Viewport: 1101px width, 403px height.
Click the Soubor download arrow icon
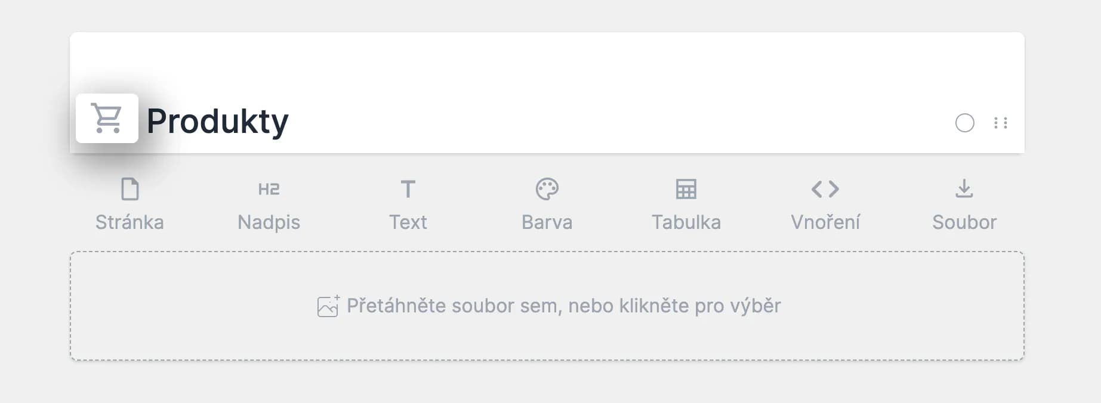[964, 188]
